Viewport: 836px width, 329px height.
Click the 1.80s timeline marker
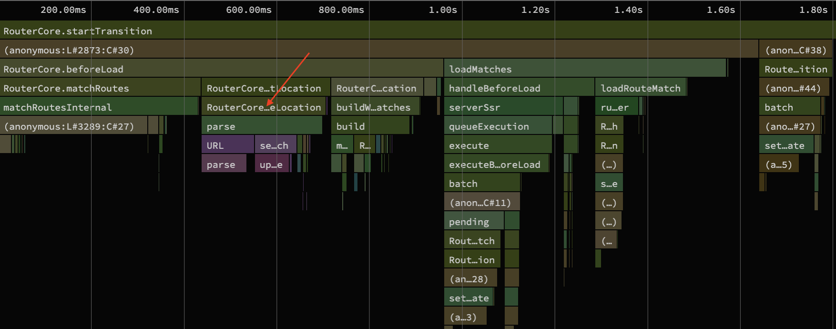[x=813, y=10]
